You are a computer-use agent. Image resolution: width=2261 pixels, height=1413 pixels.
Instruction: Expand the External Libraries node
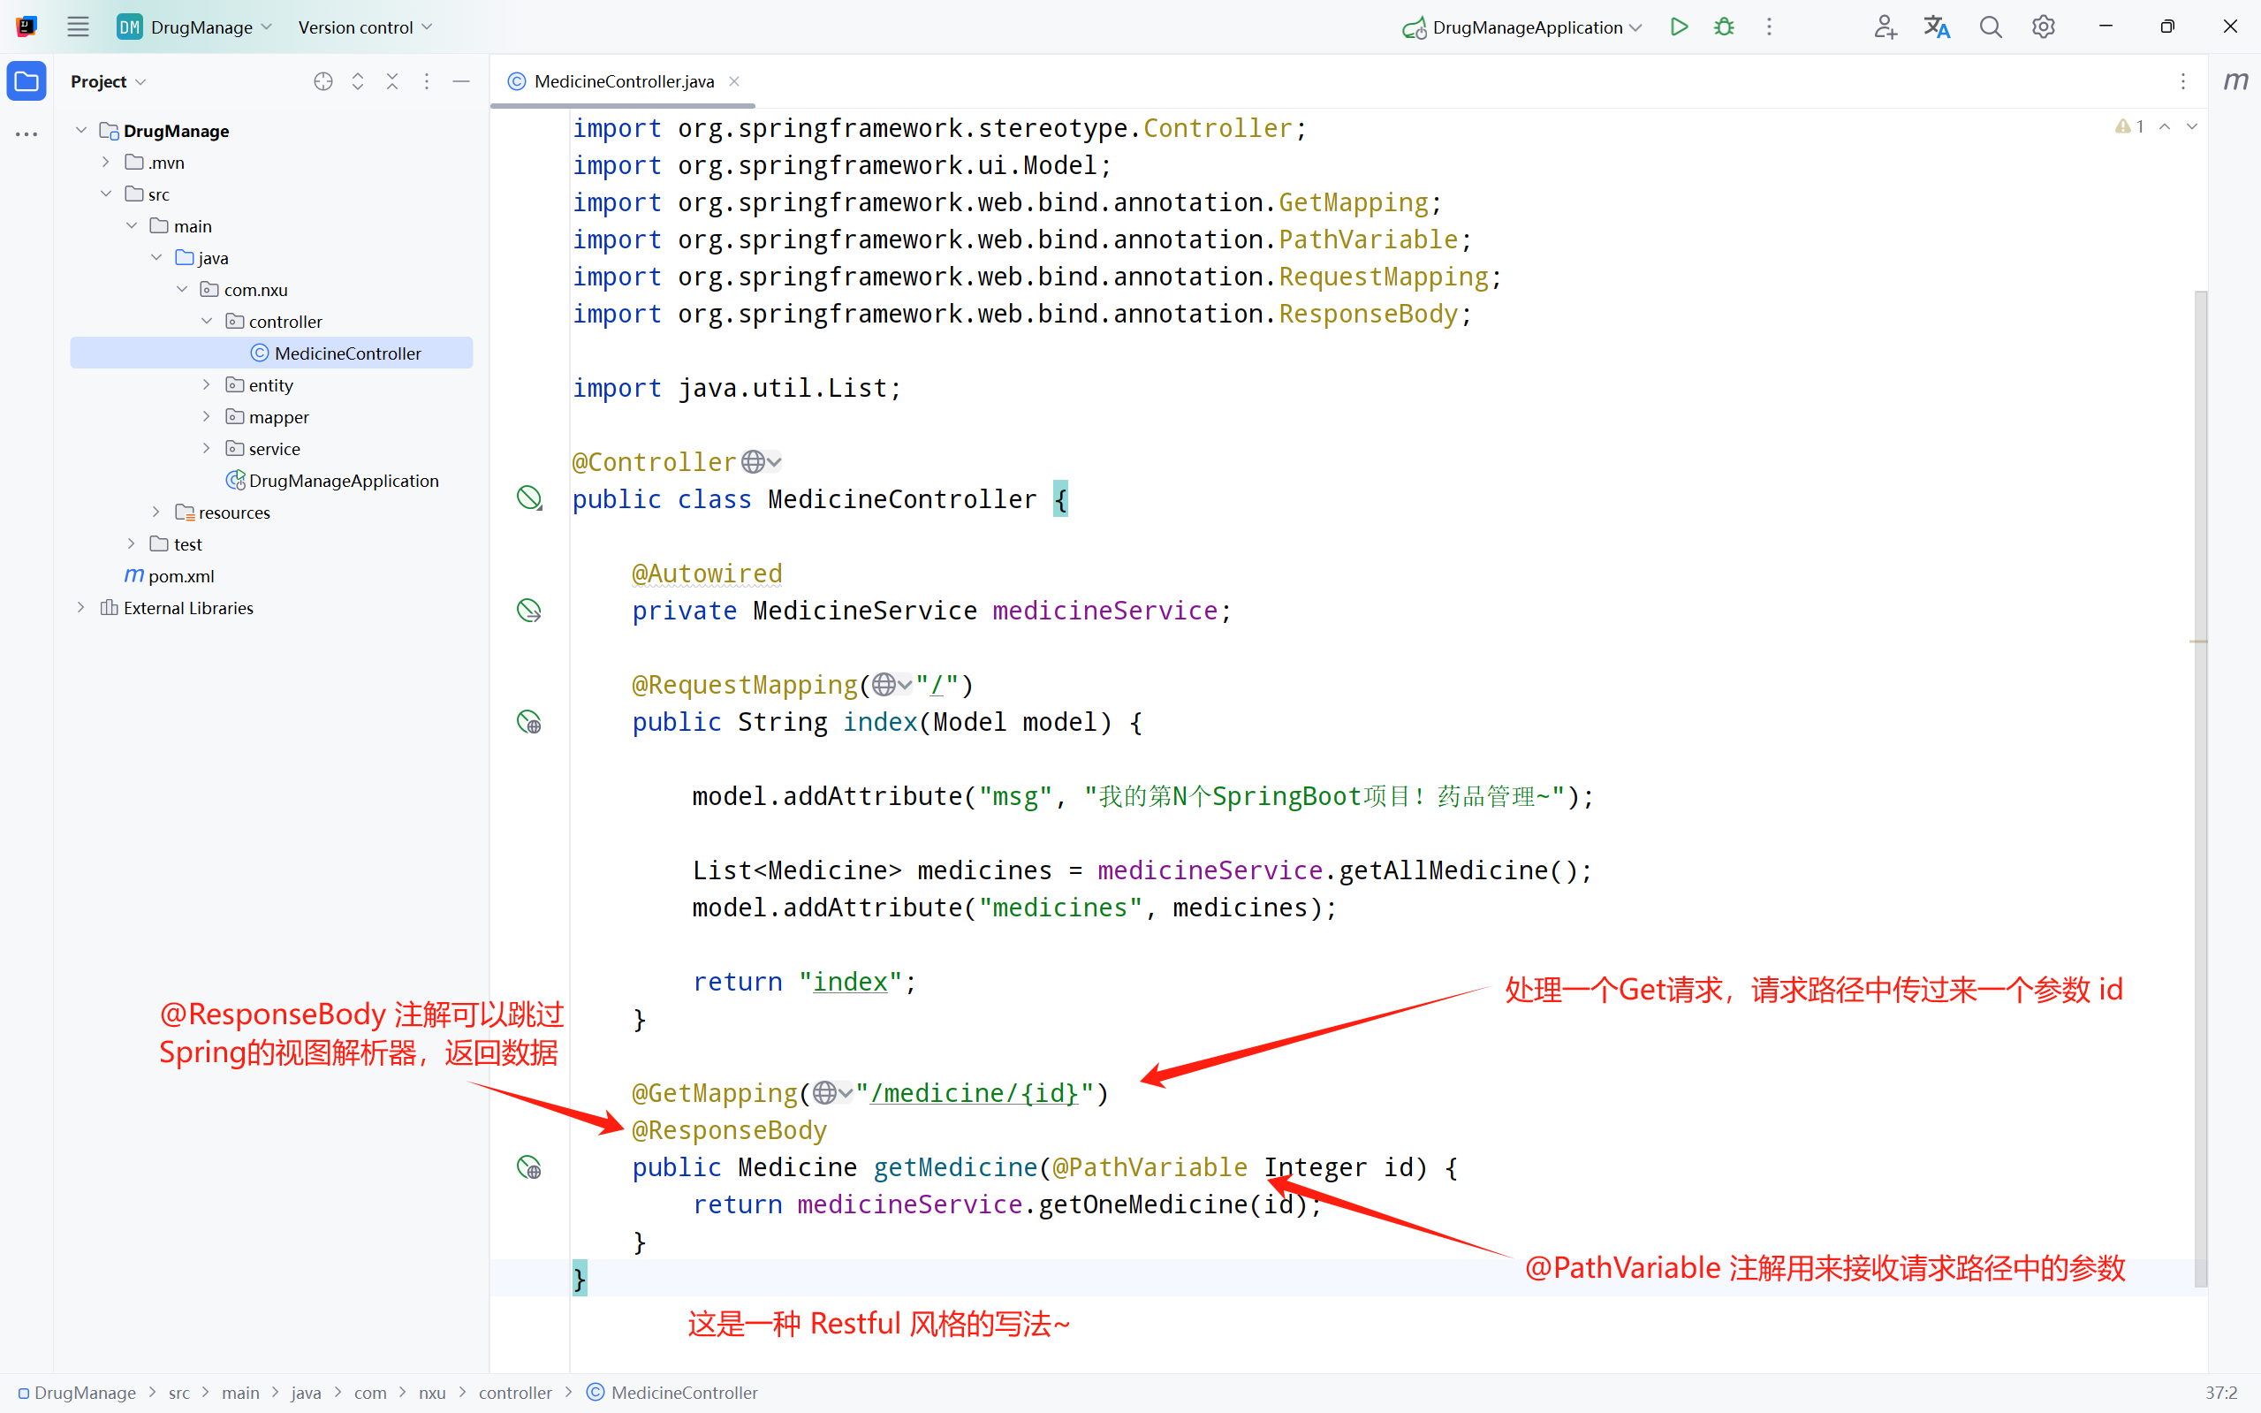pos(81,607)
